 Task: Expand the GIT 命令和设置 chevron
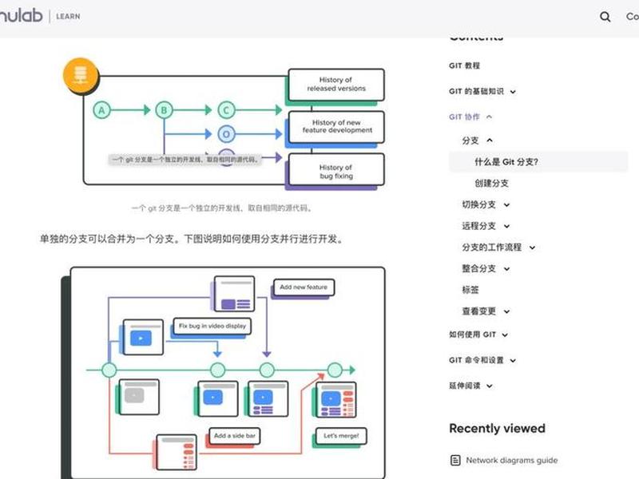[513, 361]
